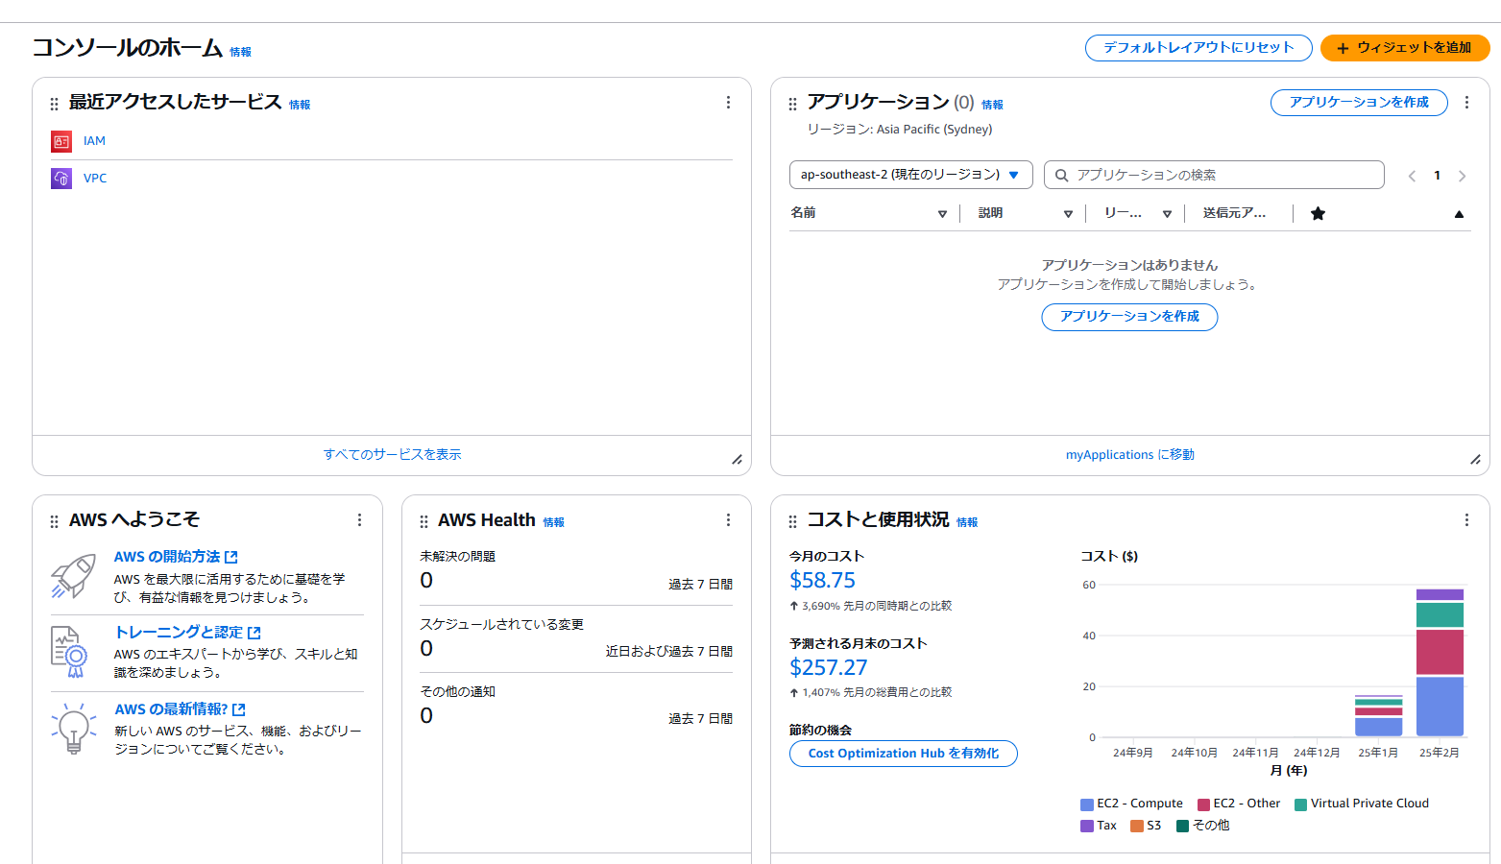Click 情報 link next to アプリケーション
This screenshot has height=864, width=1501.
pyautogui.click(x=992, y=106)
